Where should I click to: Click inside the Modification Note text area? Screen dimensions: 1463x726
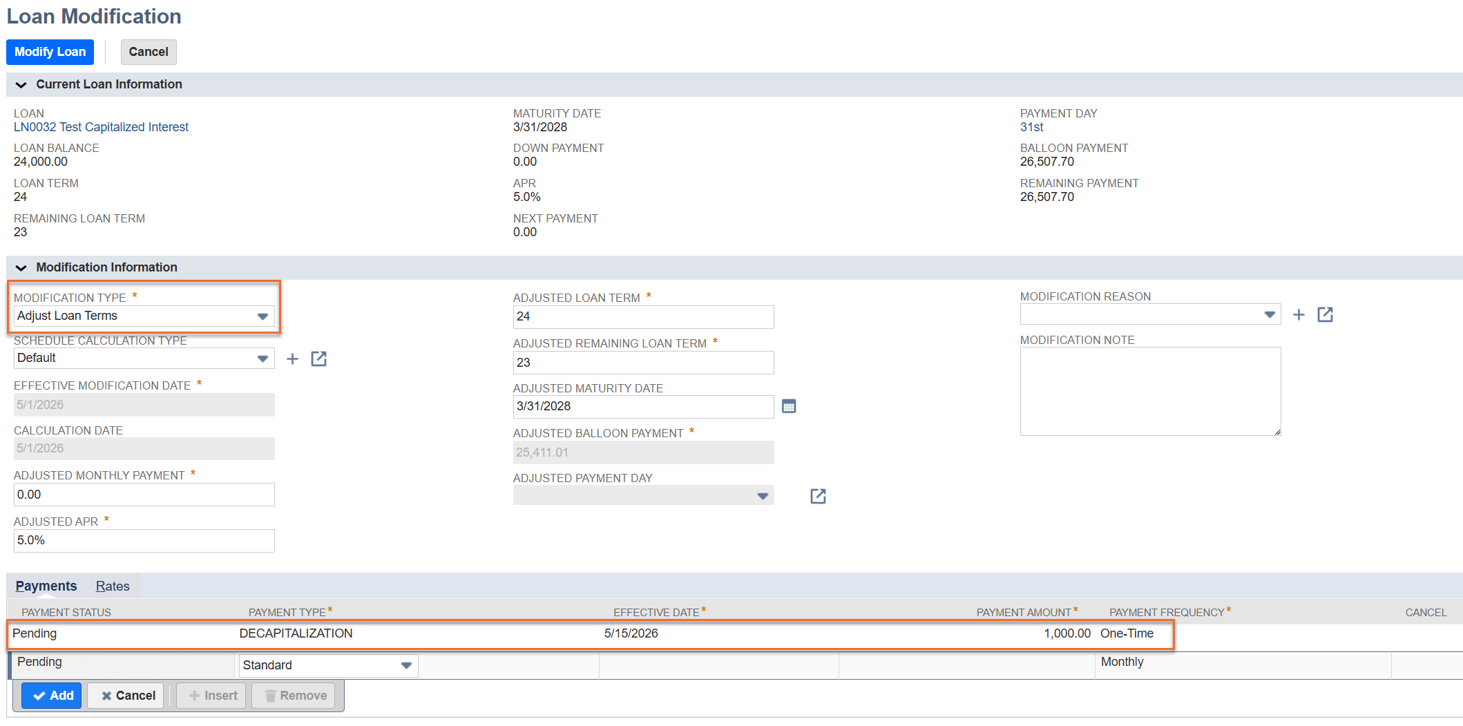[1150, 392]
